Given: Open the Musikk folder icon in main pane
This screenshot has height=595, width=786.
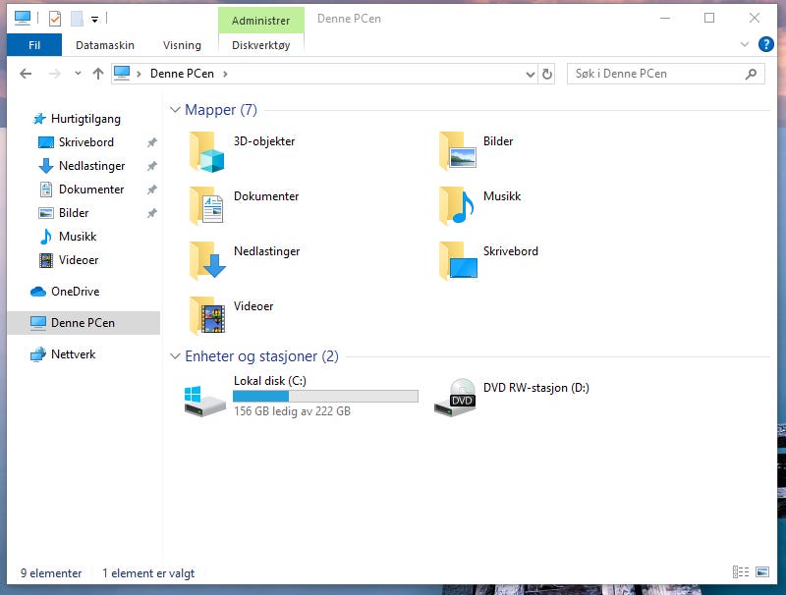Looking at the screenshot, I should click(457, 205).
